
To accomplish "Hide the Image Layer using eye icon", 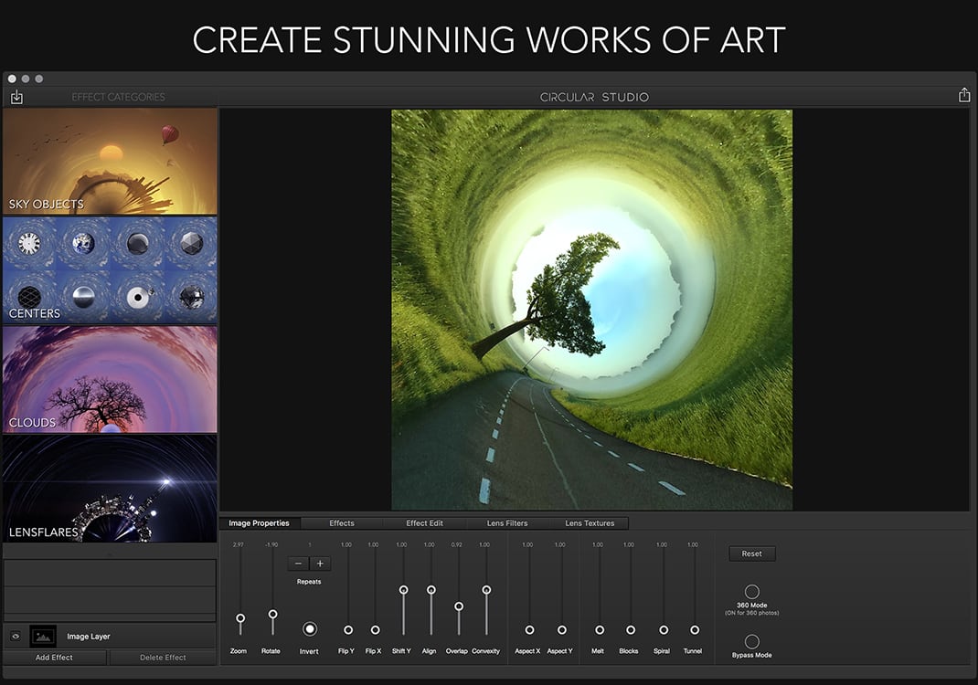I will tap(16, 637).
